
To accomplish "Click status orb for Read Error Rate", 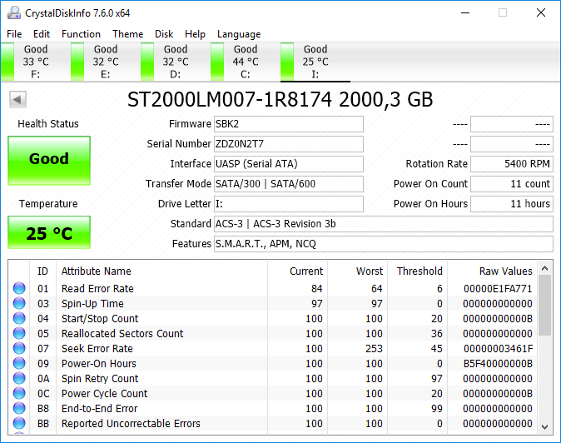I will 19,288.
